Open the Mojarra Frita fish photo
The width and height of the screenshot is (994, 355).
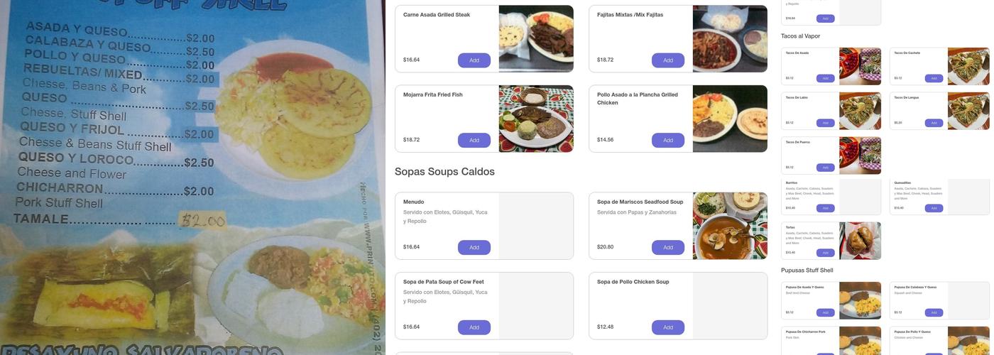536,119
